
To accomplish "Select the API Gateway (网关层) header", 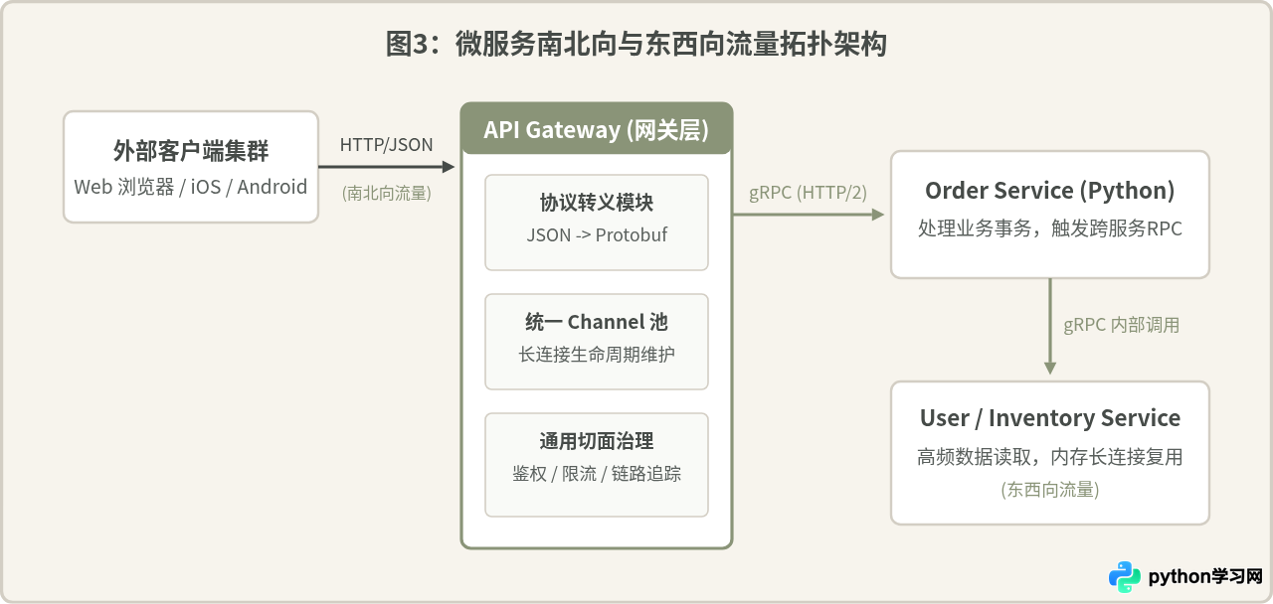I will tap(597, 130).
